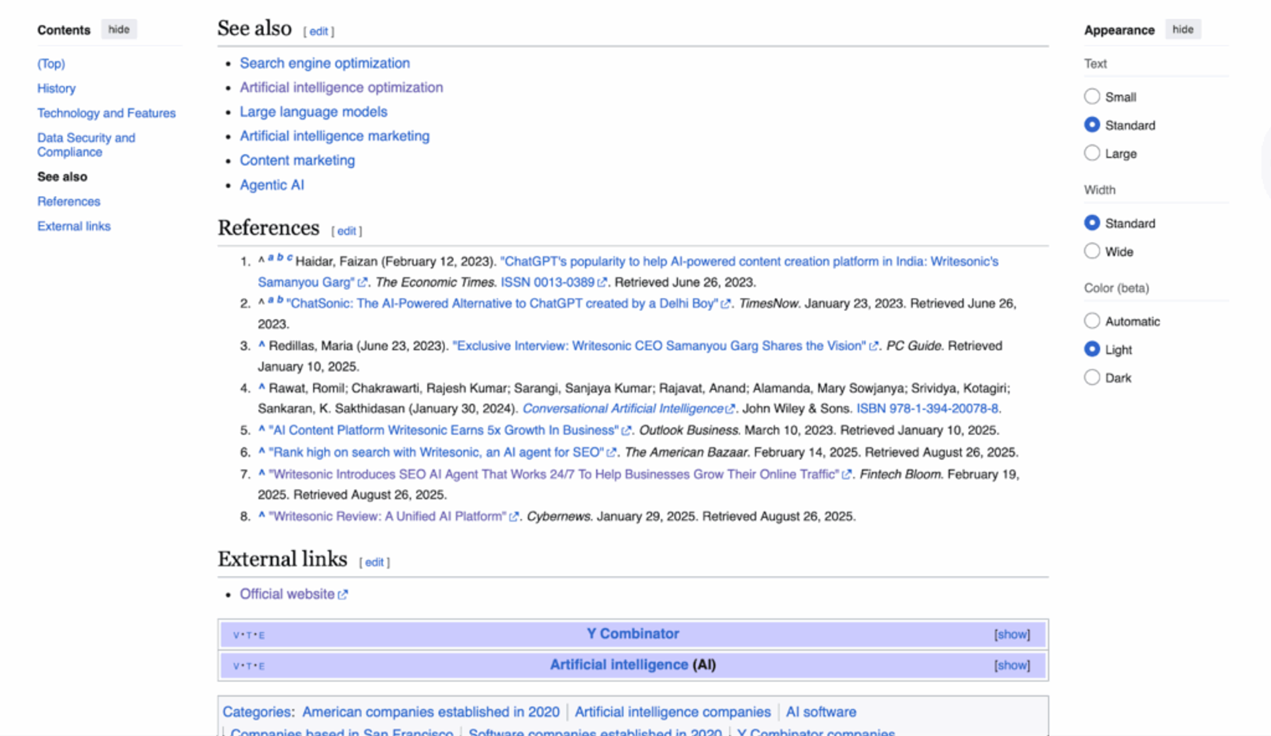
Task: Open Y Combinator navbox title link
Action: coord(633,633)
